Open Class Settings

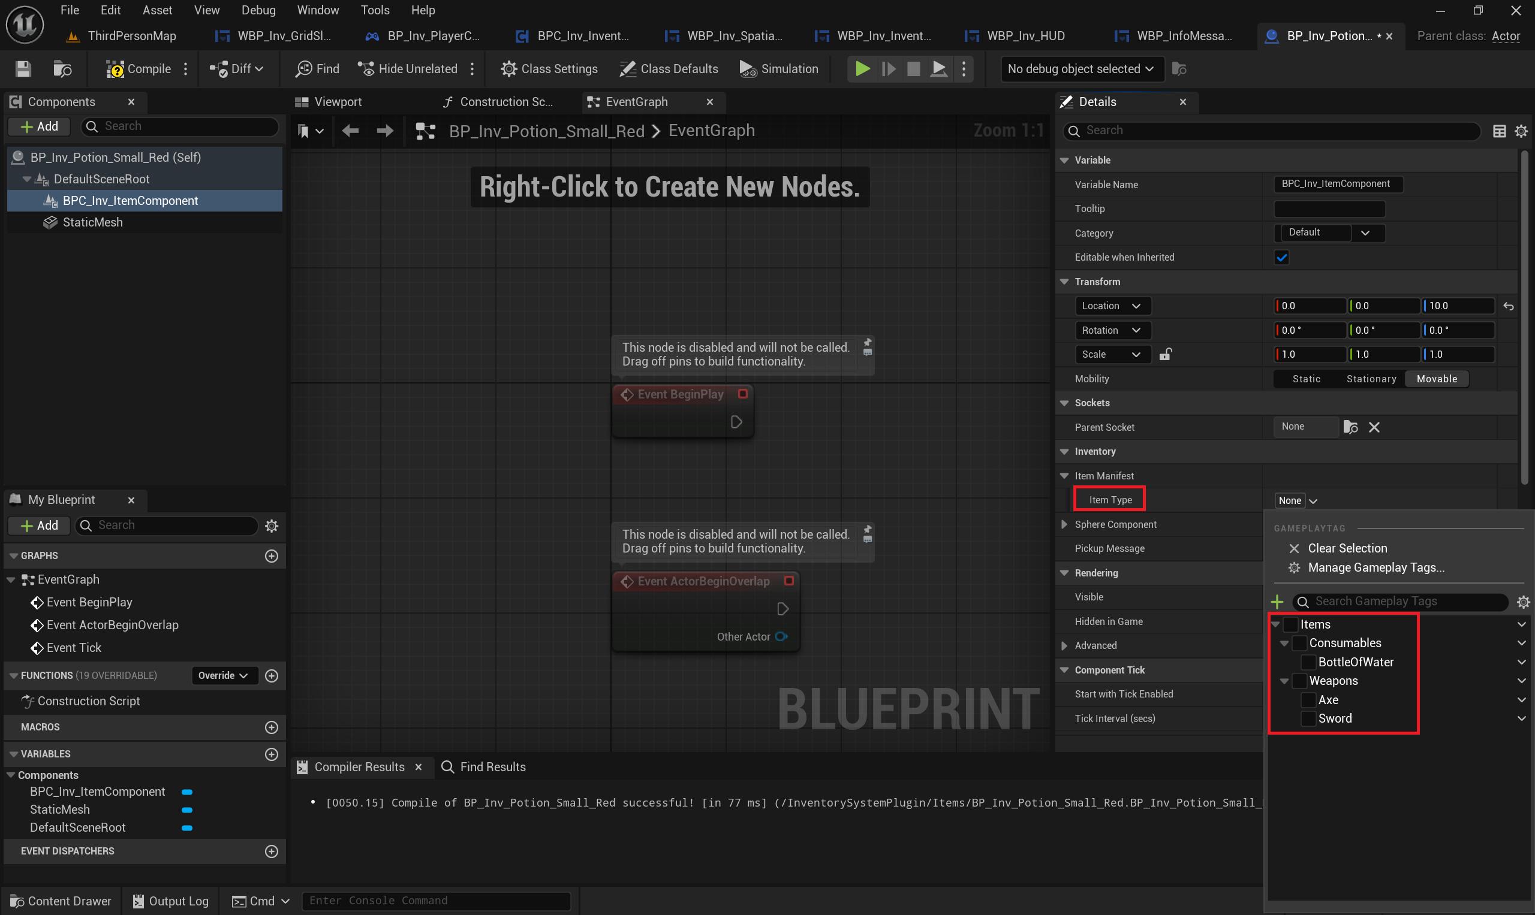coord(549,69)
